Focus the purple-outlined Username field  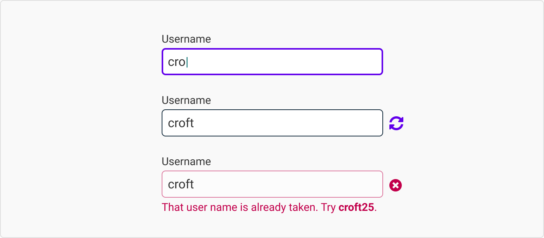(272, 62)
